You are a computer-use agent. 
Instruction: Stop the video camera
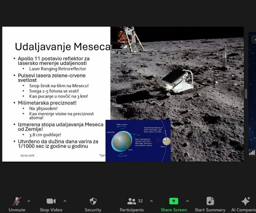click(x=51, y=201)
